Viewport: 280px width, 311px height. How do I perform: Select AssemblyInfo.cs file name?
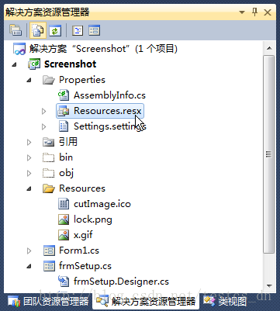coord(109,95)
